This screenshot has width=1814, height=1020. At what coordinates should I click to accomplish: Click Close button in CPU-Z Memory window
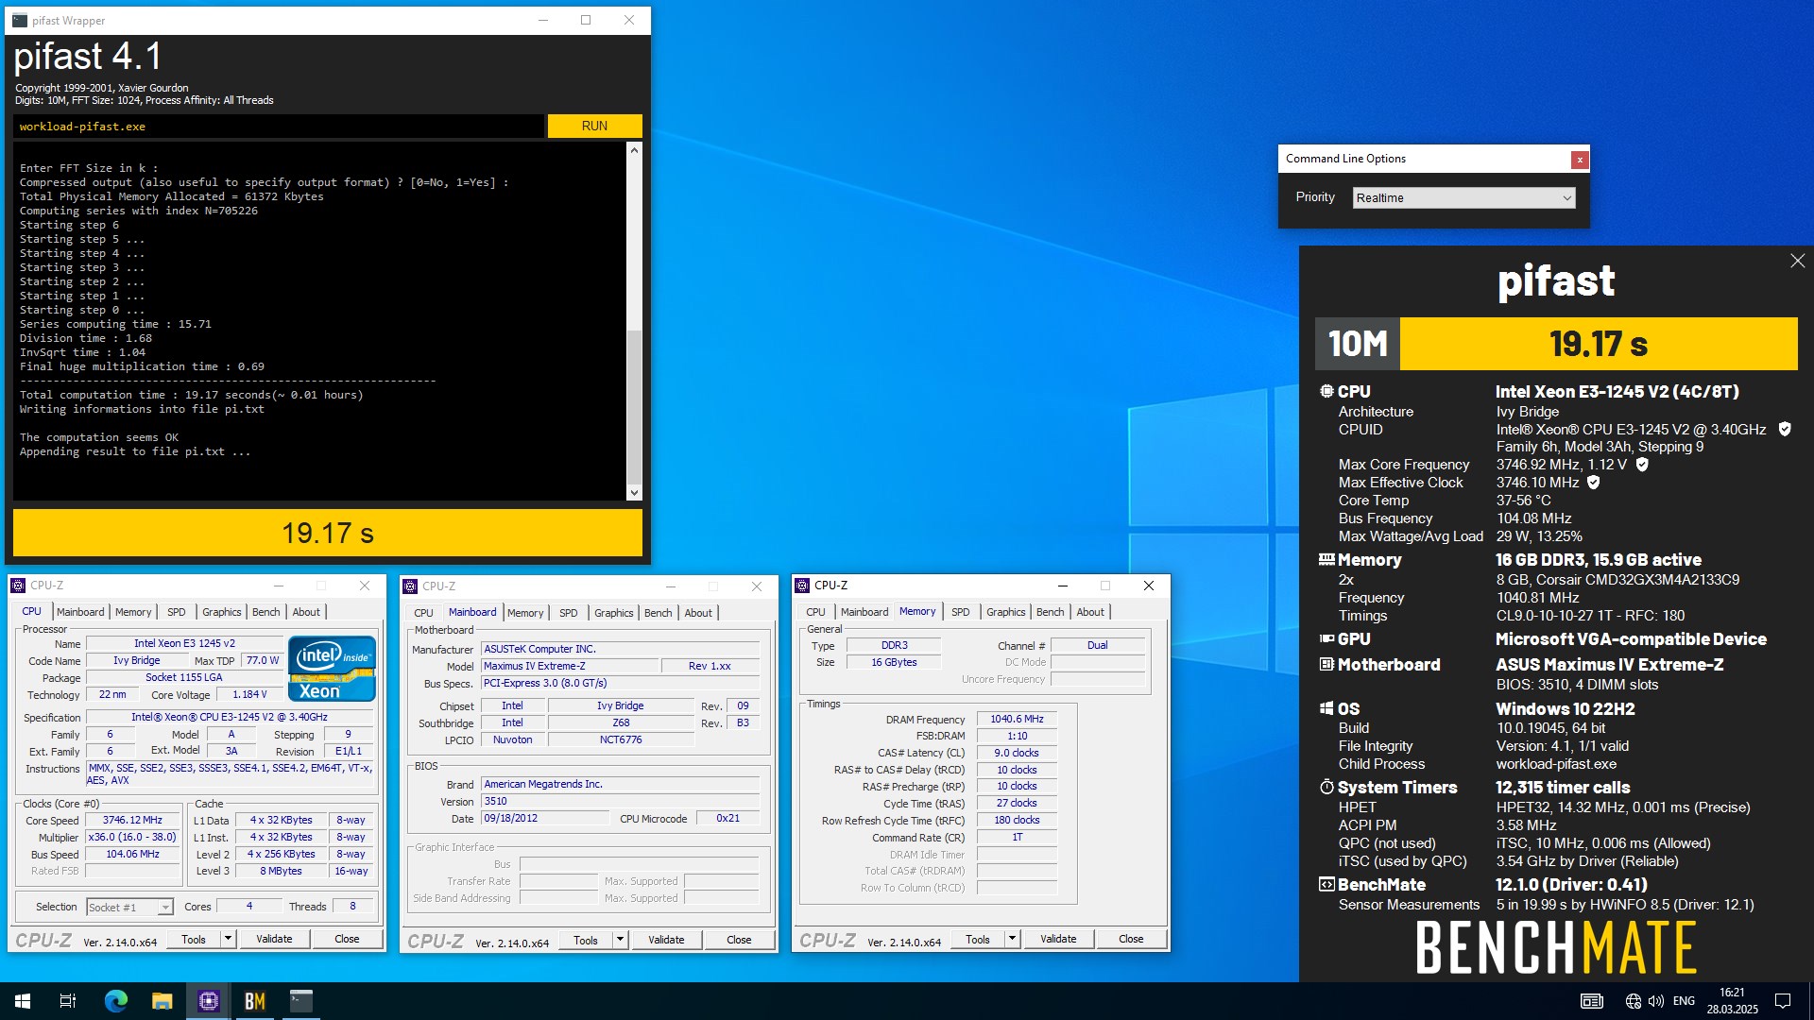[x=1131, y=939]
